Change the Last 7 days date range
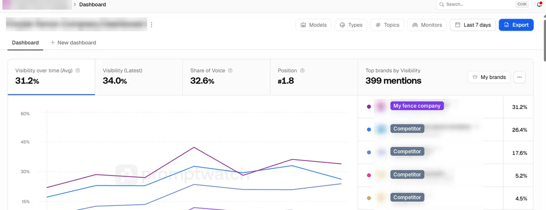546x210 pixels. (473, 25)
